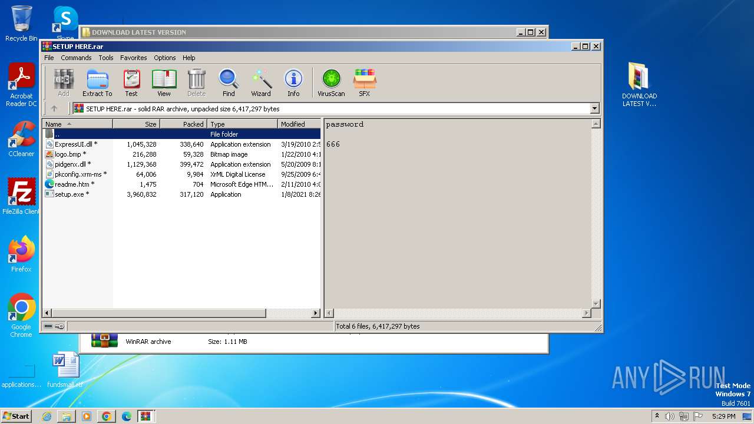Click the logo.bmp bitmap icon
This screenshot has height=424, width=754.
coord(49,154)
